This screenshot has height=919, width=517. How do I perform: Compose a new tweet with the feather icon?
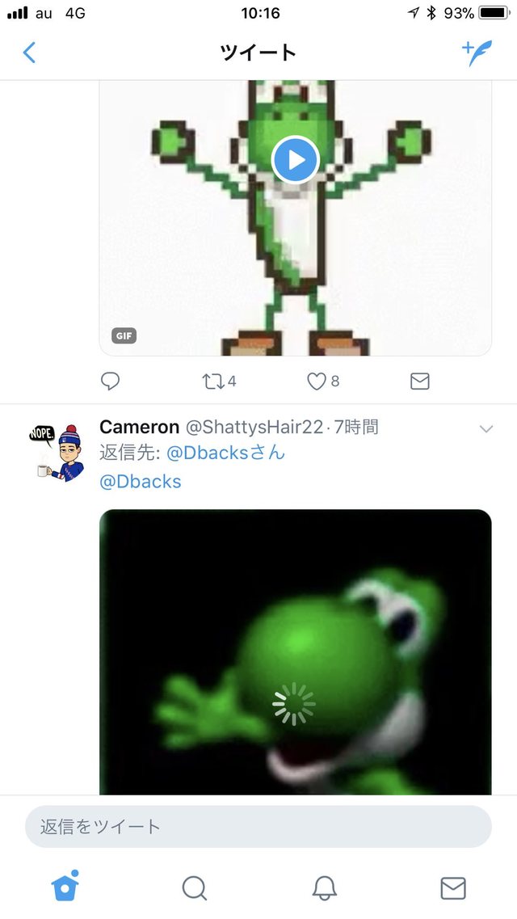point(477,53)
